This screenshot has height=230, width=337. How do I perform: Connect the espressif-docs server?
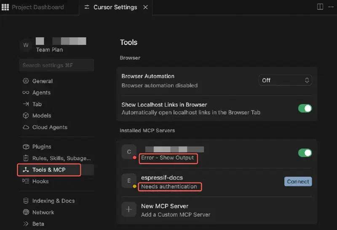[298, 182]
